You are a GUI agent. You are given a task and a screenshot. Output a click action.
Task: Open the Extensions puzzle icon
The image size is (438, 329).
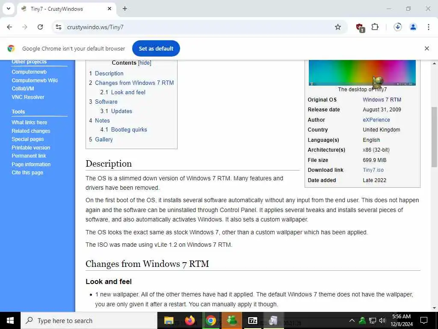pyautogui.click(x=375, y=27)
